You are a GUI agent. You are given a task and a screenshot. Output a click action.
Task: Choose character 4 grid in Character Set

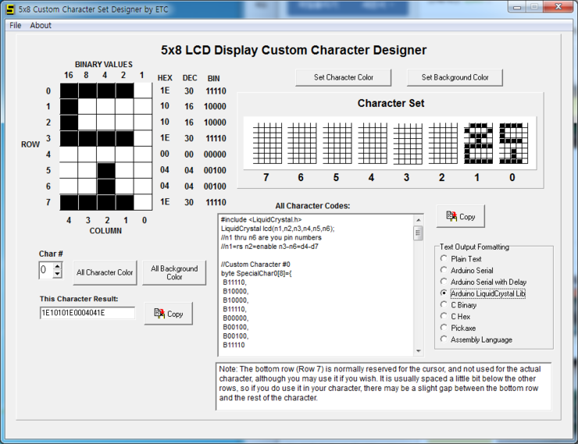click(372, 144)
